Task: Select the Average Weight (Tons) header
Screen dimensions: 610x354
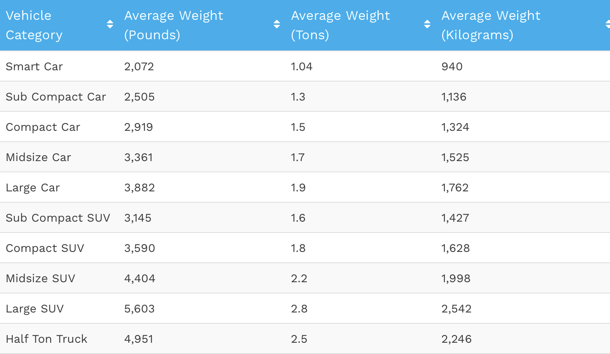Action: [x=340, y=25]
